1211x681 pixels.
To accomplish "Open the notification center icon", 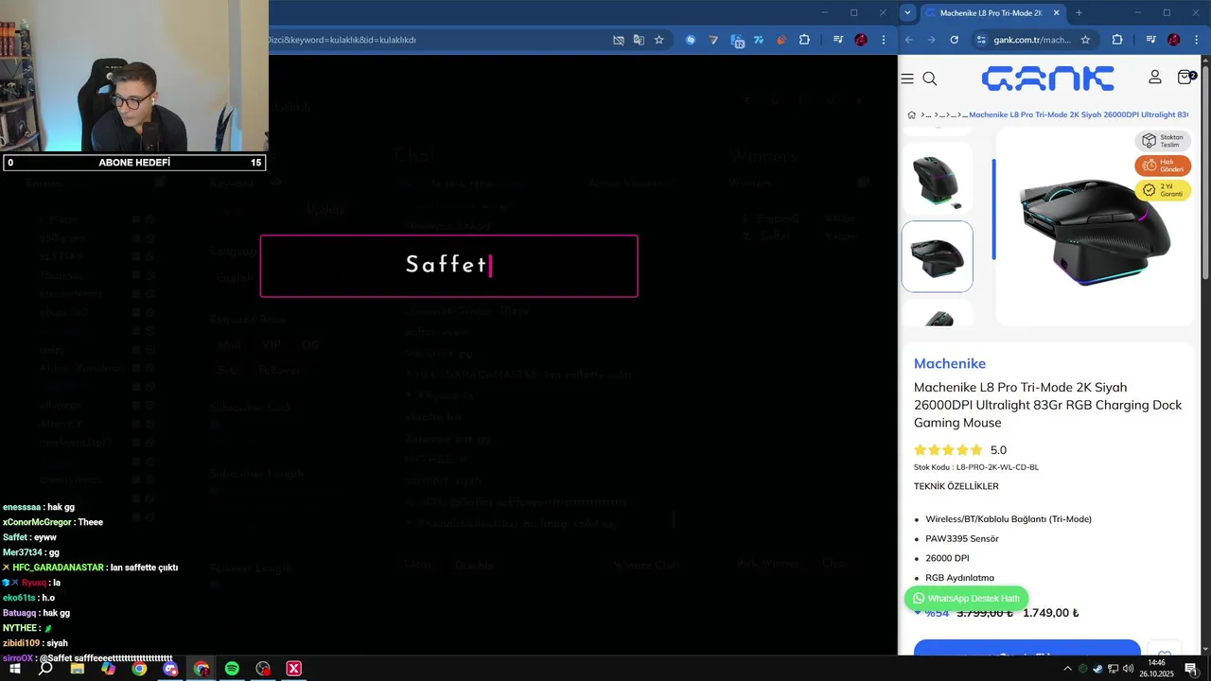I will coord(1191,669).
